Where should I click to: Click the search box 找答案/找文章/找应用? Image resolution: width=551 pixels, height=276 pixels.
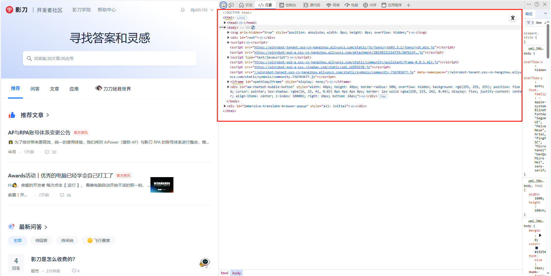pyautogui.click(x=110, y=58)
